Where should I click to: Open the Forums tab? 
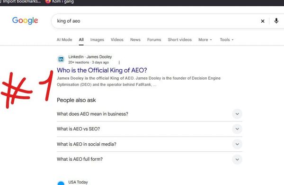[x=154, y=39]
